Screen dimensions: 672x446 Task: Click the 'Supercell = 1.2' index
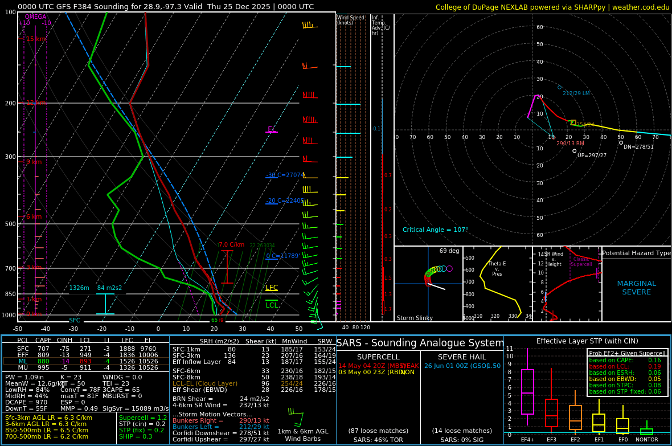point(143,418)
